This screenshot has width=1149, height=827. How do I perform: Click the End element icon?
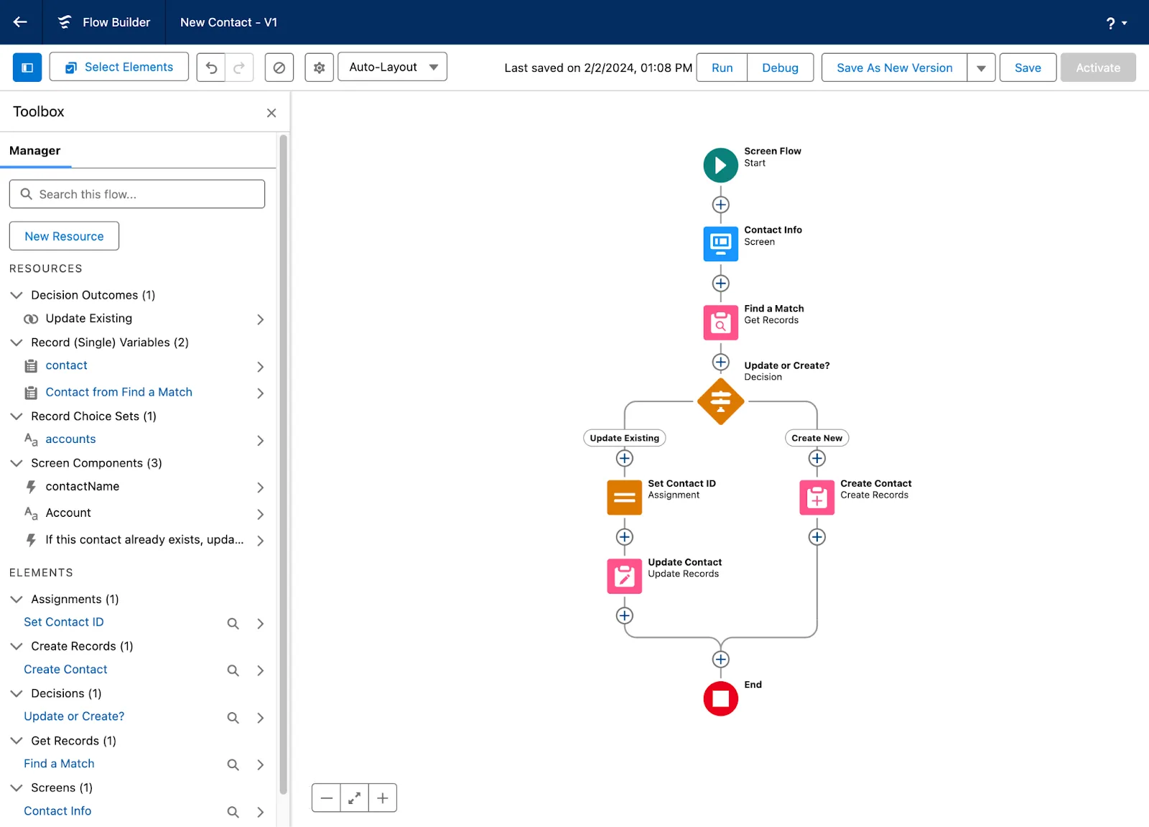click(720, 698)
